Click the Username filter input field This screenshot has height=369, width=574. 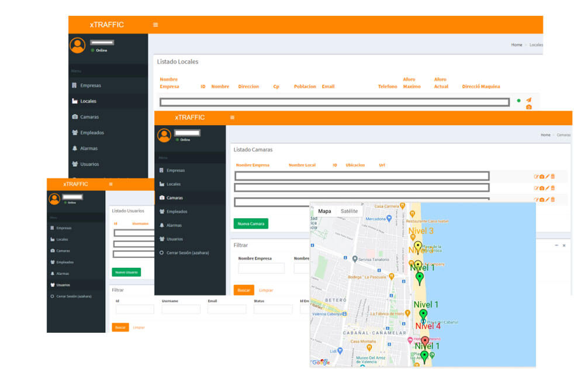pyautogui.click(x=181, y=309)
